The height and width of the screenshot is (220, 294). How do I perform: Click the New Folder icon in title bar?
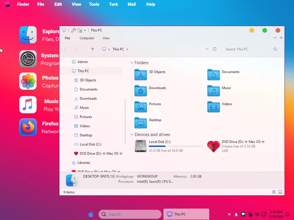80,30
